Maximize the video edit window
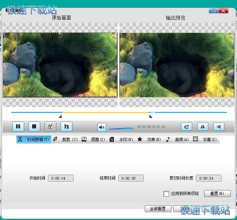The height and width of the screenshot is (220, 237). coord(213,11)
